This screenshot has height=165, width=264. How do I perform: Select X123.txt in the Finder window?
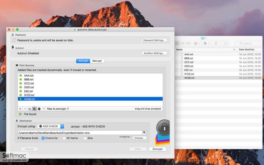click(218, 74)
